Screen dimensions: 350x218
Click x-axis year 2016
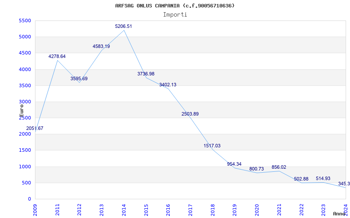pyautogui.click(x=168, y=210)
